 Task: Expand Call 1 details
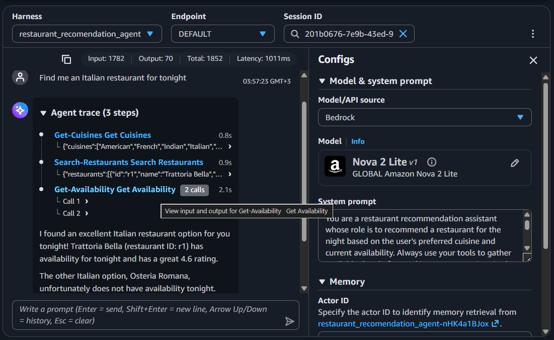click(x=87, y=201)
